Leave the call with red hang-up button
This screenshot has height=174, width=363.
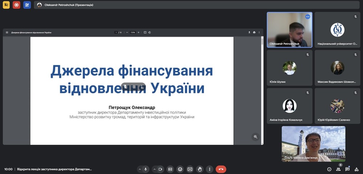coord(221,169)
